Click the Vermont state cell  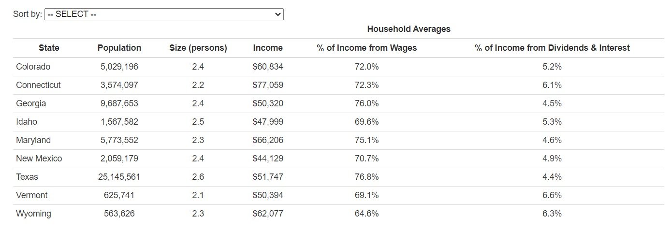click(x=32, y=195)
